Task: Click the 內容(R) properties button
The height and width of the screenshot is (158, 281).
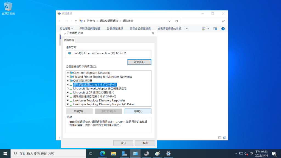Action: [x=138, y=111]
